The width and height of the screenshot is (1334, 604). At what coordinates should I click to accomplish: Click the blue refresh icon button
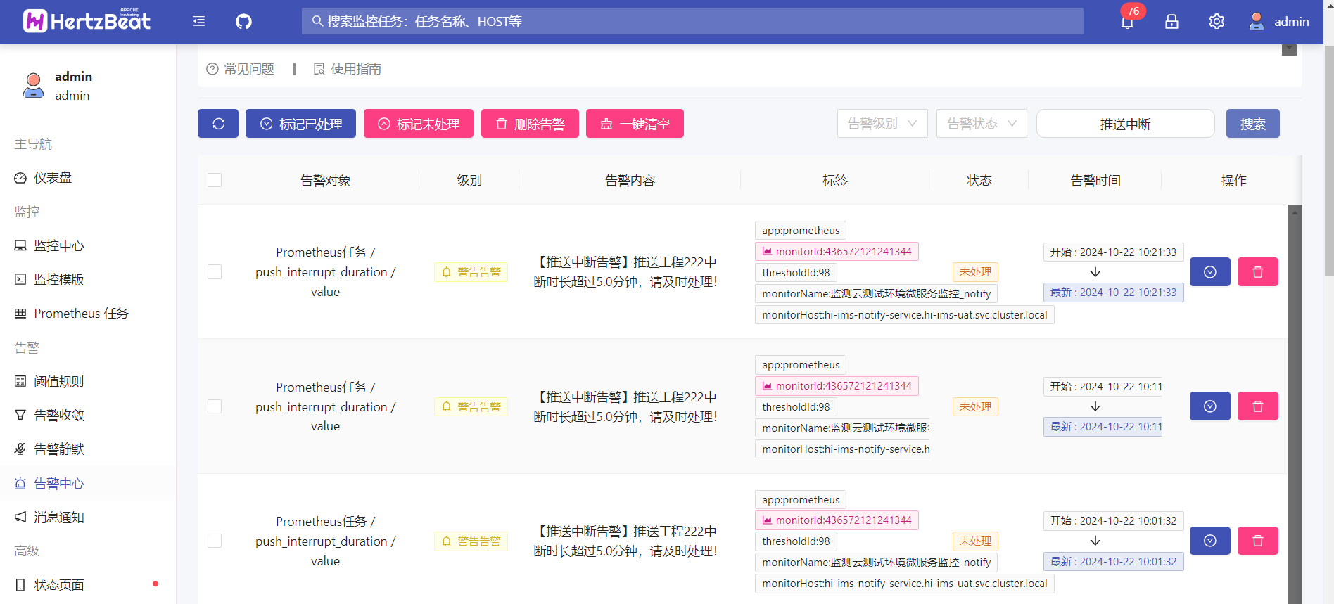(218, 124)
